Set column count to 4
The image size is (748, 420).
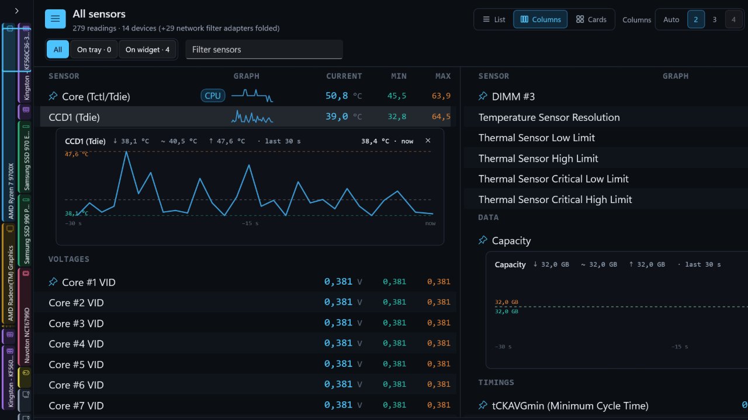733,19
